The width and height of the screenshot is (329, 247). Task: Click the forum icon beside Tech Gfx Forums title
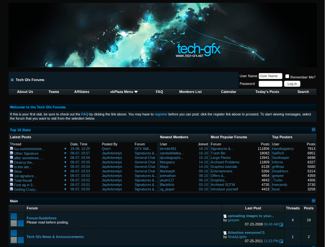tap(12, 79)
